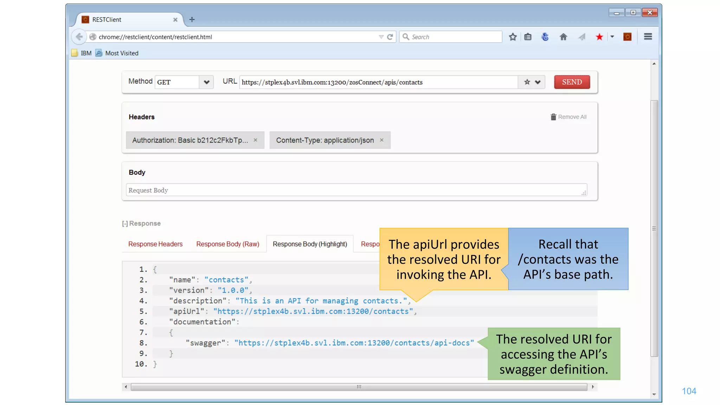Close the RESTClient tab

click(x=175, y=20)
